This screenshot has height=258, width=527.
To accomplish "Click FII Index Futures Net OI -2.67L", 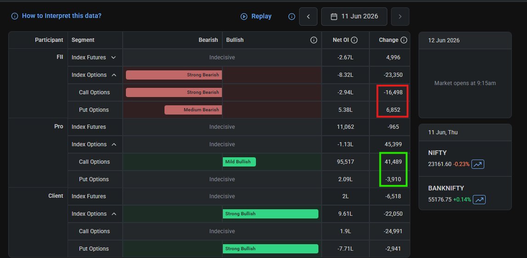I will click(x=346, y=57).
